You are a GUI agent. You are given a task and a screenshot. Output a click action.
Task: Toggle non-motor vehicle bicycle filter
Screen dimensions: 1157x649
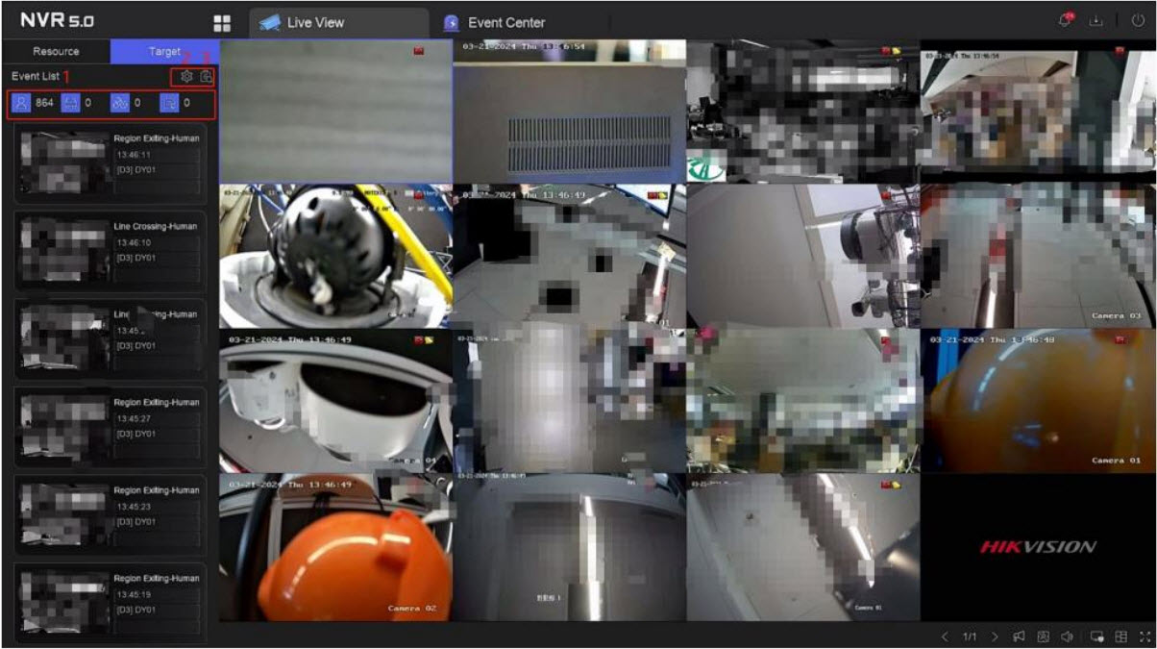pyautogui.click(x=119, y=103)
